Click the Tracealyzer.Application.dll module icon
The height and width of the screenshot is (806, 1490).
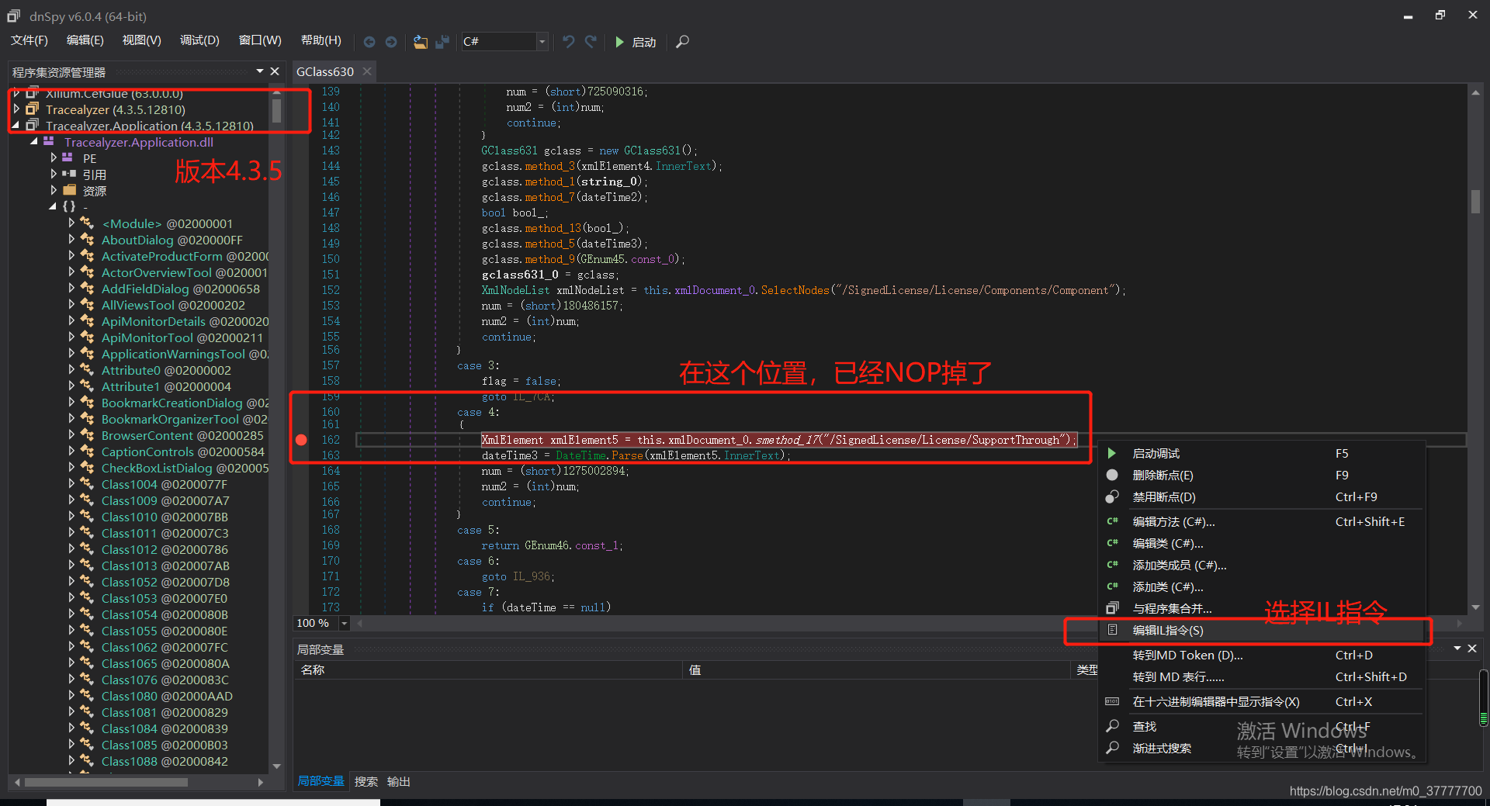coord(49,142)
